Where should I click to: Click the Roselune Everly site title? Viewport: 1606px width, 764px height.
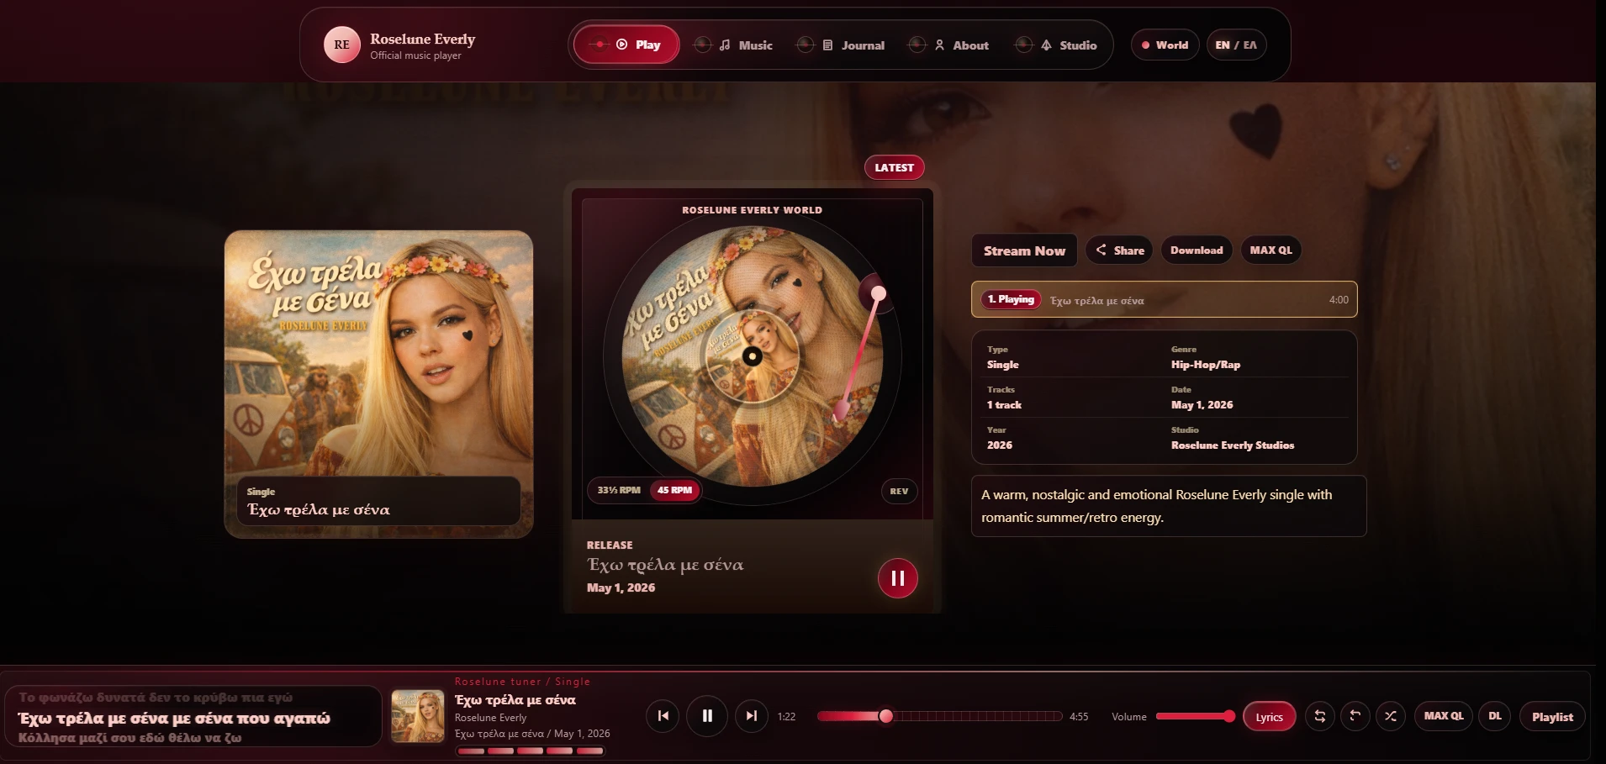(x=422, y=39)
